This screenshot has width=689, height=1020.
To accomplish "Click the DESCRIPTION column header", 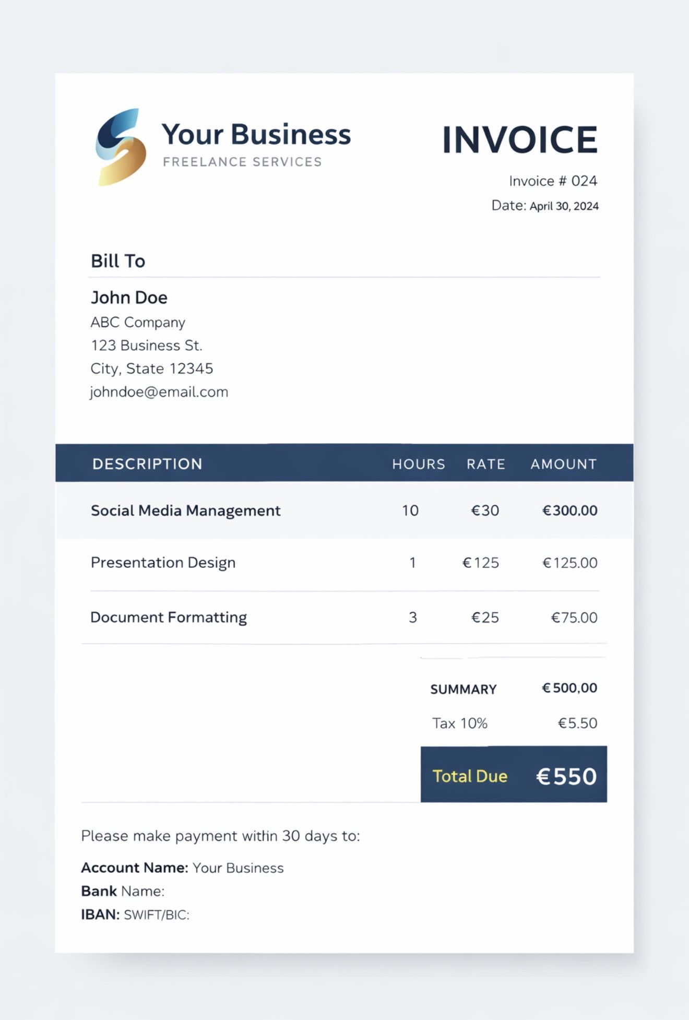I will [147, 464].
